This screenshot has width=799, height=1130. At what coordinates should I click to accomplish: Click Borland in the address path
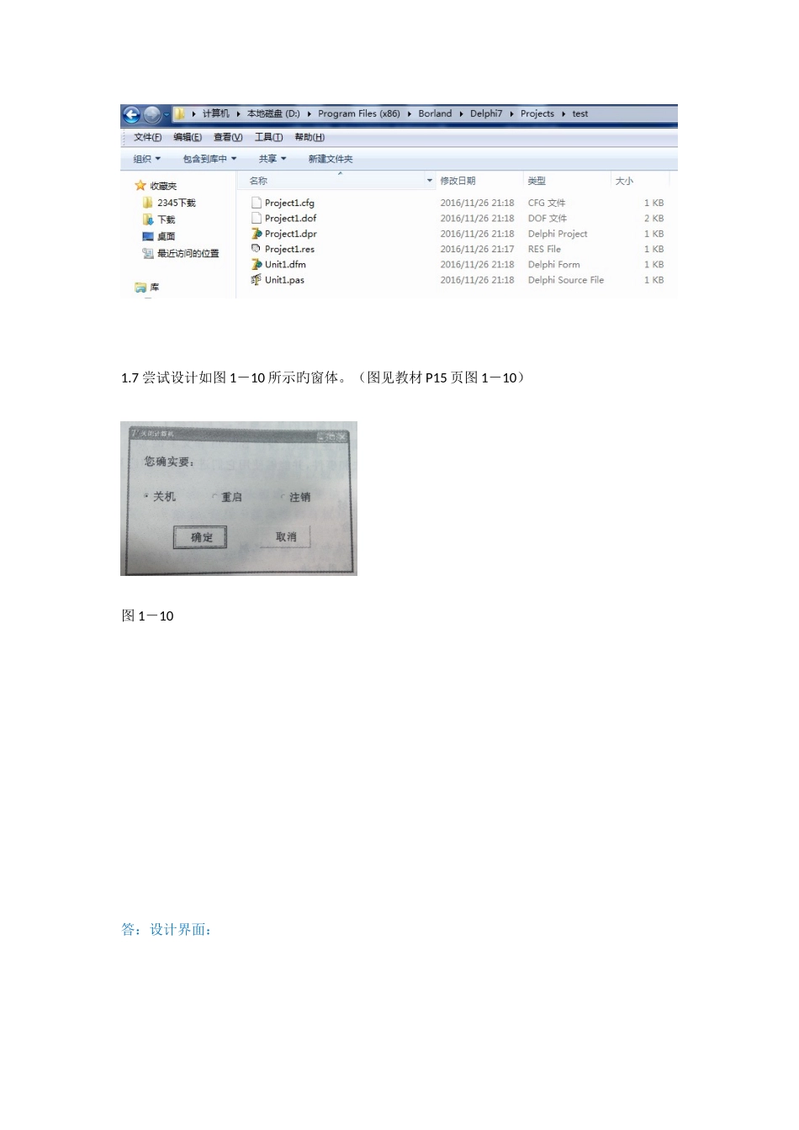(435, 114)
